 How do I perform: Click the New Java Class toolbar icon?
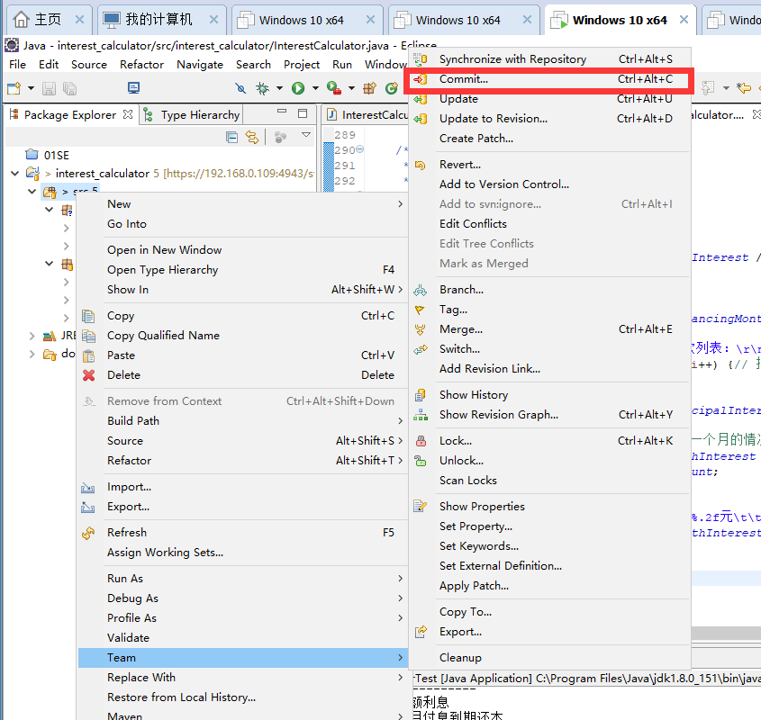tap(391, 88)
